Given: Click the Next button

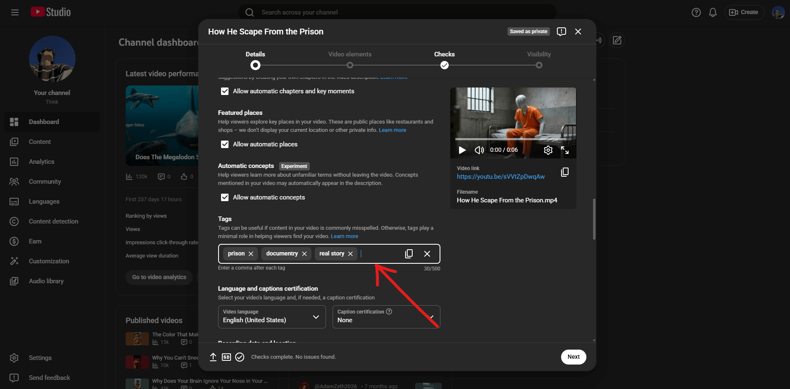Looking at the screenshot, I should pyautogui.click(x=573, y=357).
